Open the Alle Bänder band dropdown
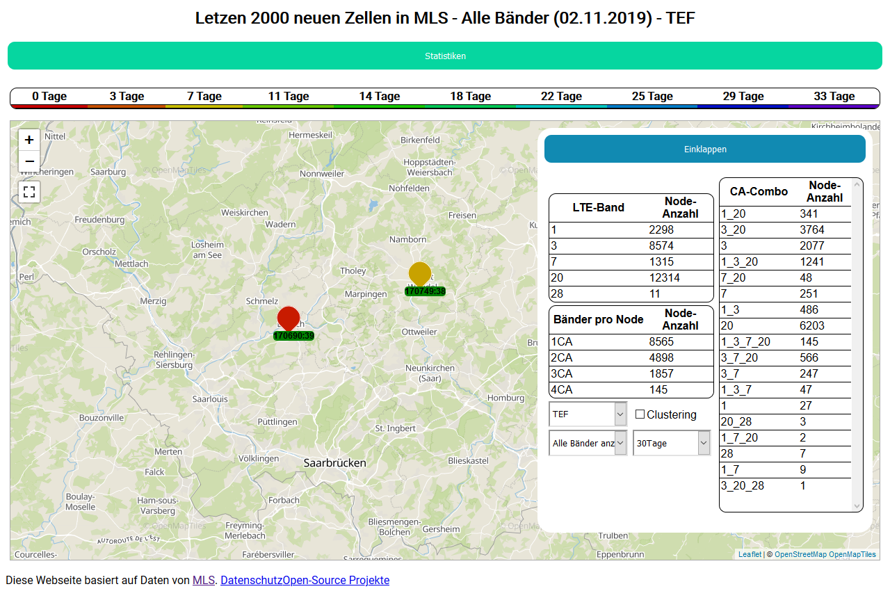The image size is (890, 598). 588,443
